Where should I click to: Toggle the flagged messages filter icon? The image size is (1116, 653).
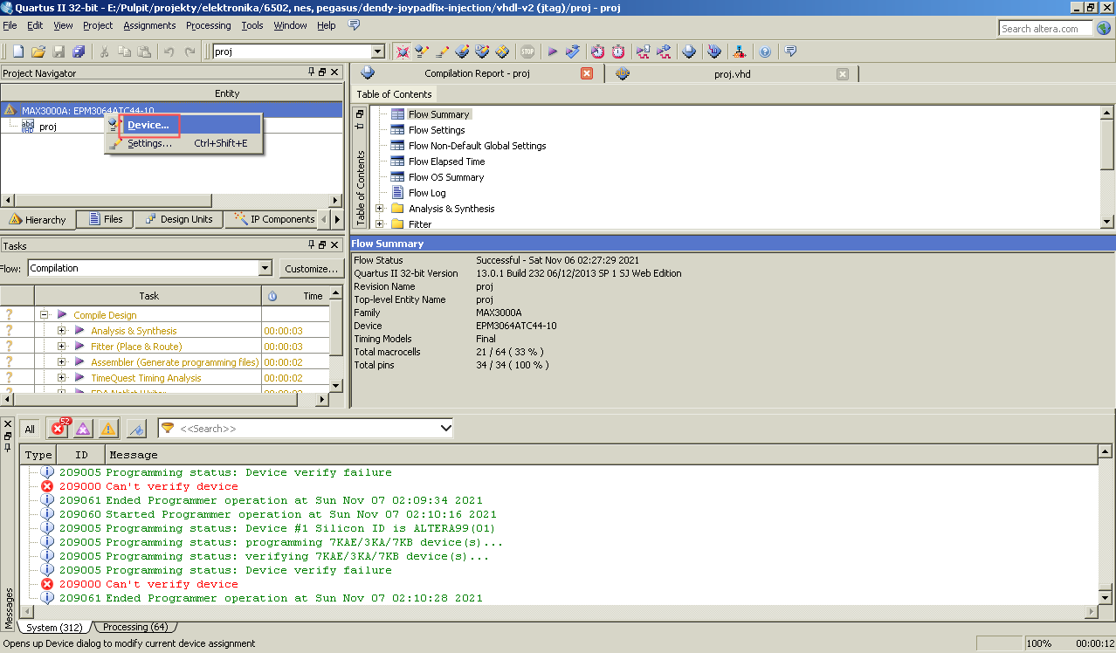[135, 429]
